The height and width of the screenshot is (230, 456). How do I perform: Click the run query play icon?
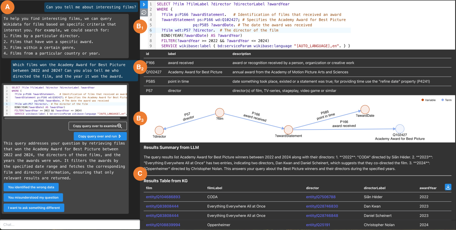coord(144,4)
